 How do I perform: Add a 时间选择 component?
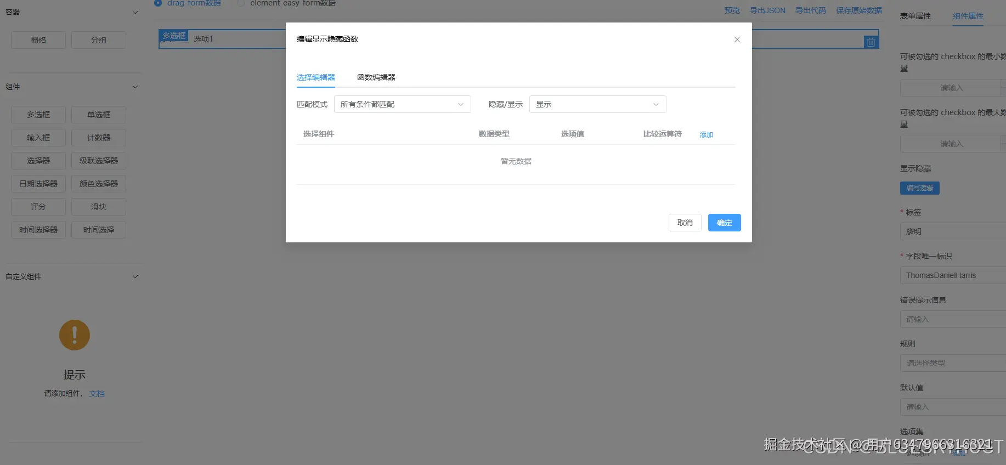point(99,230)
